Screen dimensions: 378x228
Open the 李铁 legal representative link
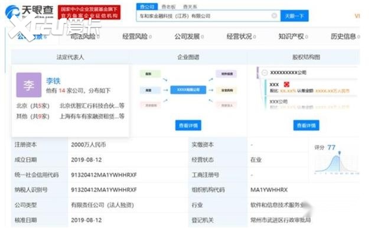[x=53, y=81]
